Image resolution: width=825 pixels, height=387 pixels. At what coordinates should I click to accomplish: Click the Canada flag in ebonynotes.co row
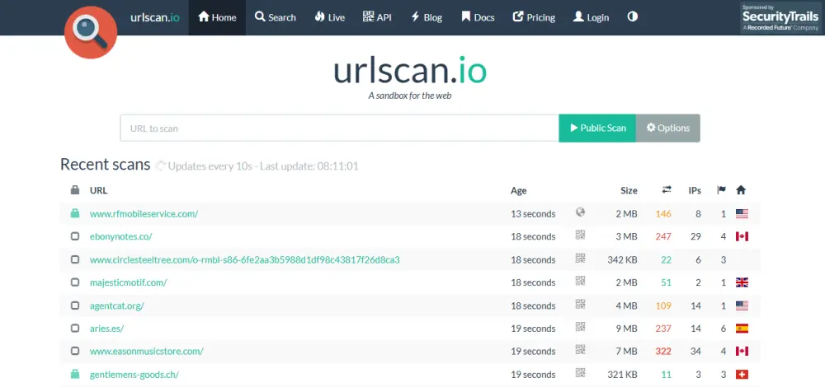742,236
